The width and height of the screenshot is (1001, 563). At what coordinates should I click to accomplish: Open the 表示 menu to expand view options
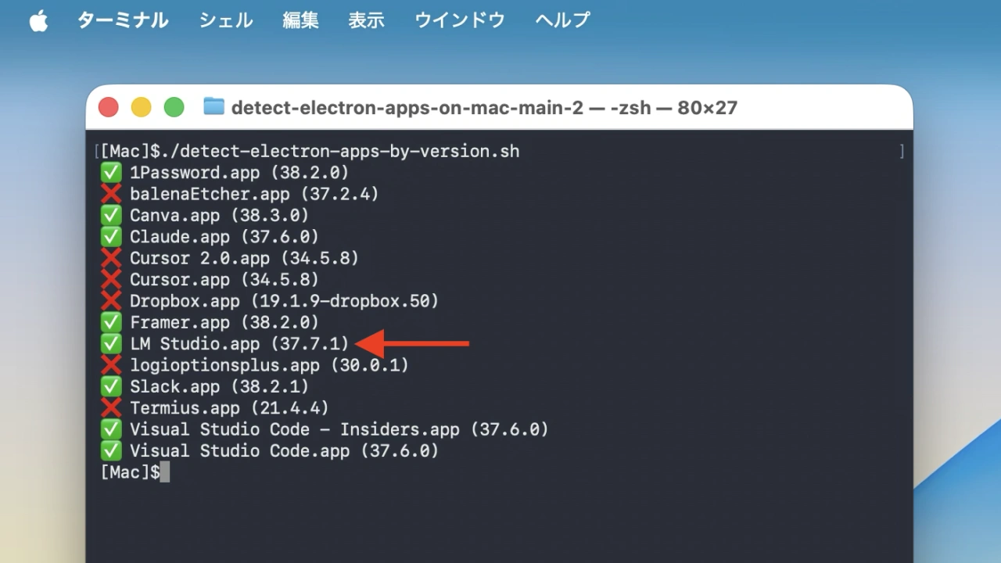tap(366, 20)
